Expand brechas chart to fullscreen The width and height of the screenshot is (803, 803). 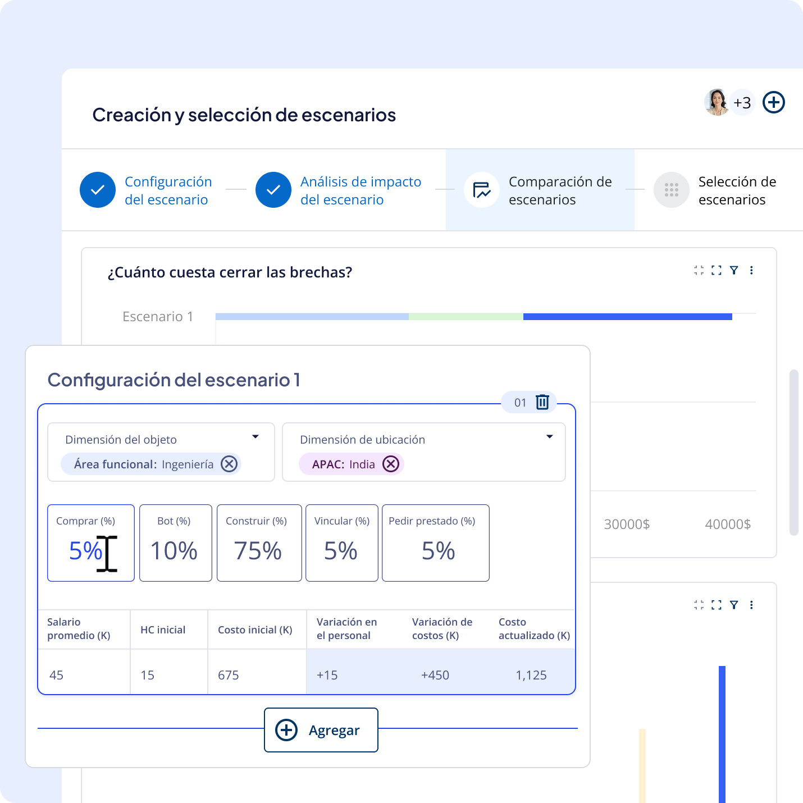(x=716, y=271)
